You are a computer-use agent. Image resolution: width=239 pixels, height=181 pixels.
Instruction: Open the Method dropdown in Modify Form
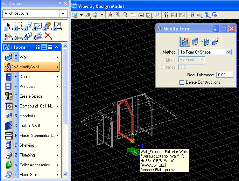pos(229,52)
